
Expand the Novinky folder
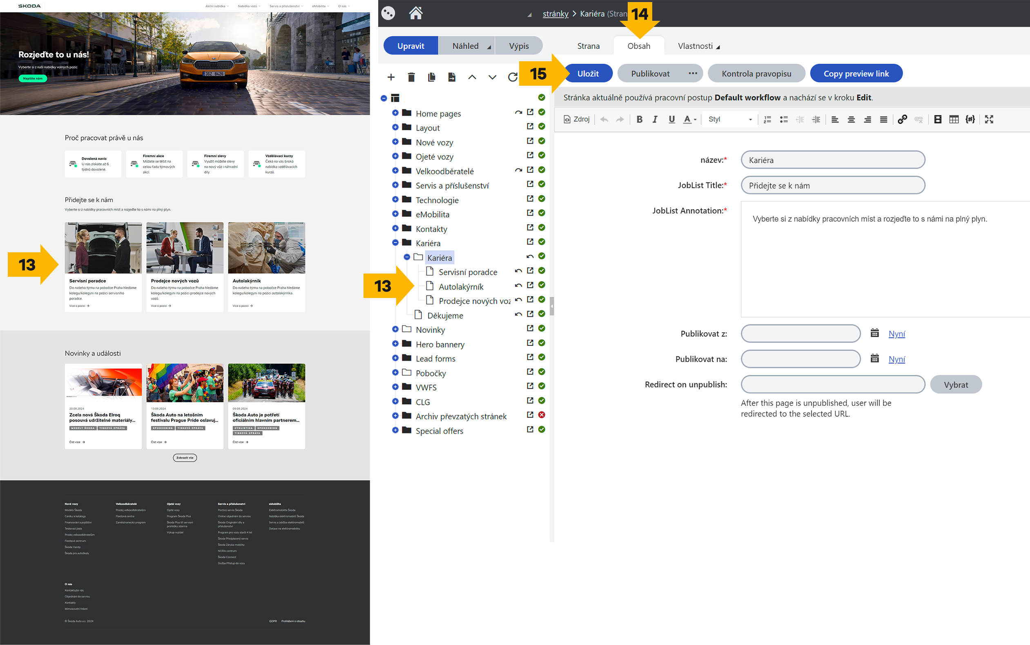coord(395,329)
